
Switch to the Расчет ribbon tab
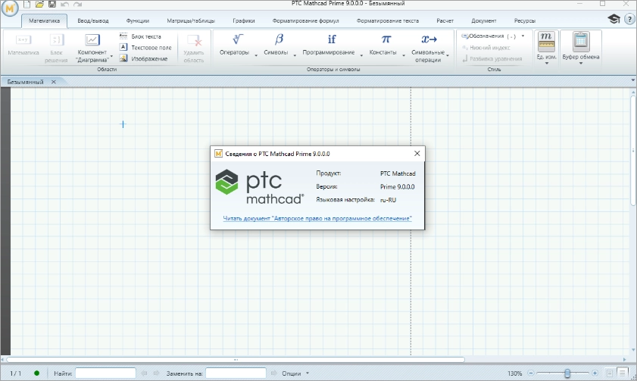coord(445,20)
